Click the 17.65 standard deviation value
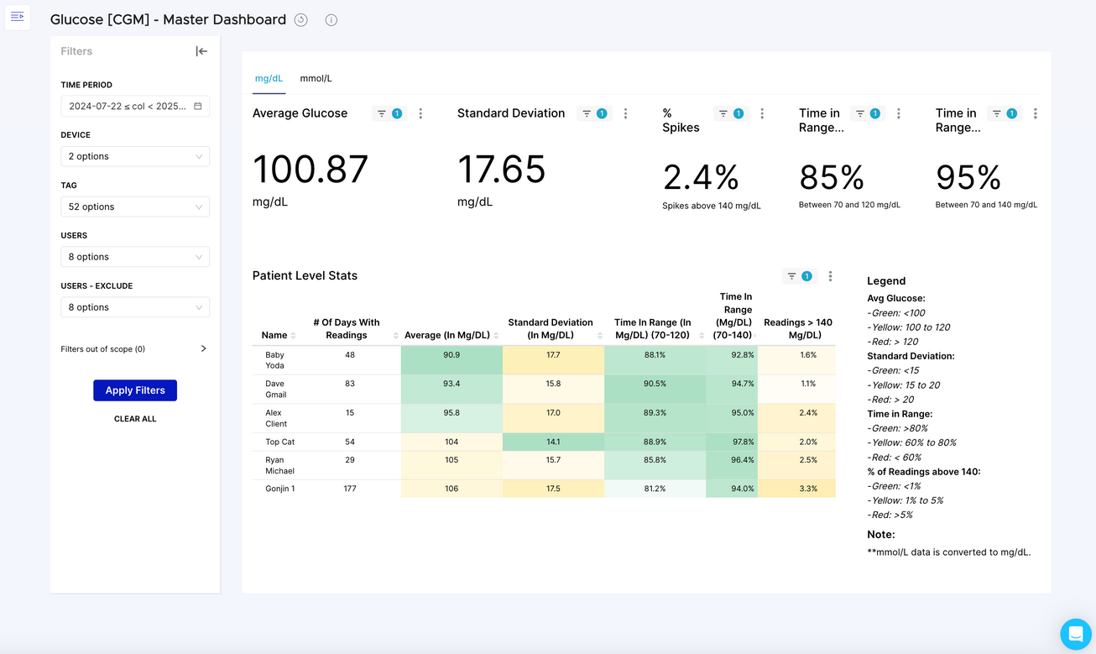The height and width of the screenshot is (654, 1096). point(501,170)
